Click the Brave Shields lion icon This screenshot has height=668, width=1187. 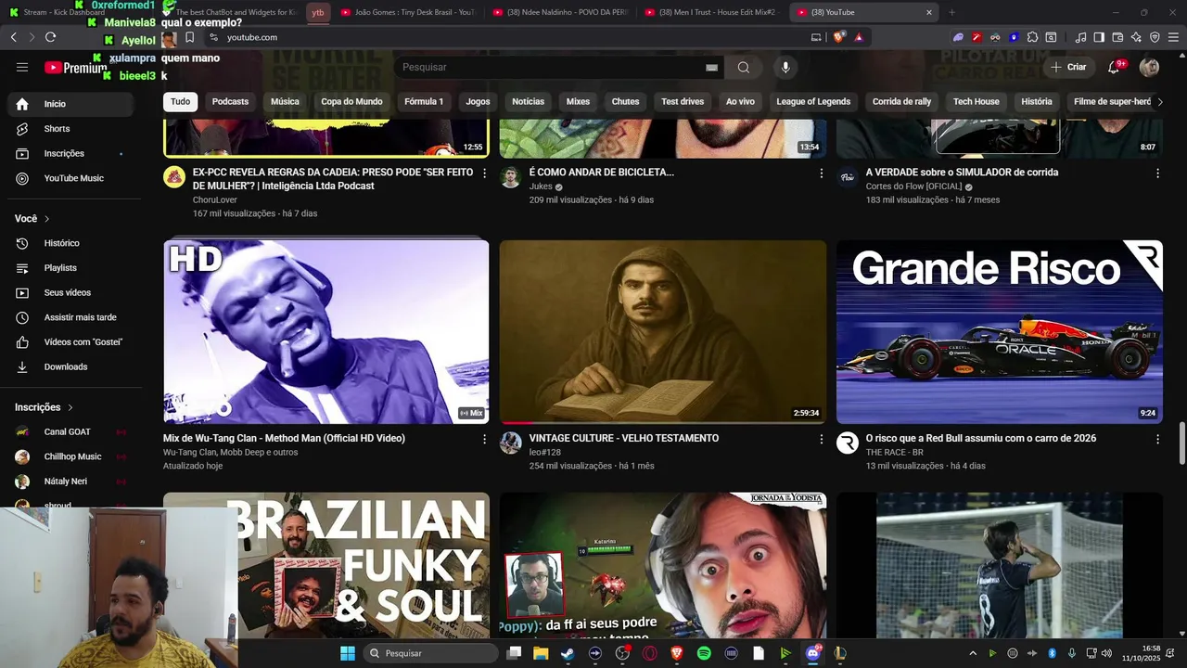839,37
